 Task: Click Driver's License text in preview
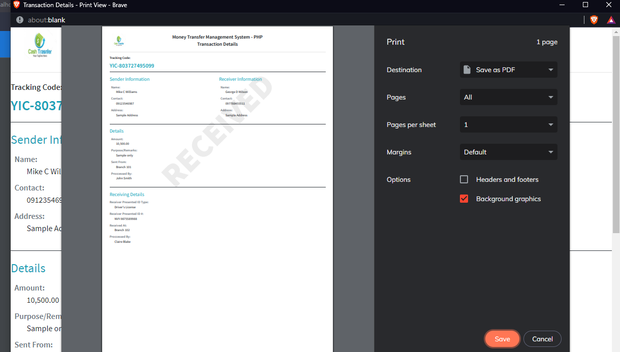click(x=125, y=207)
